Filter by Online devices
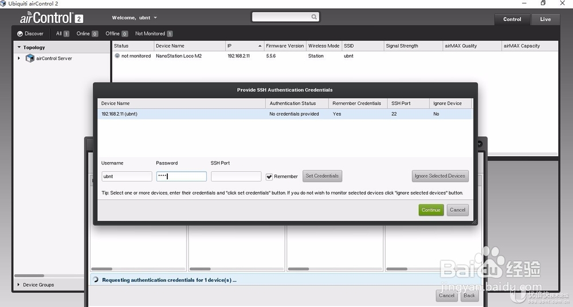Image resolution: width=573 pixels, height=307 pixels. coord(87,34)
